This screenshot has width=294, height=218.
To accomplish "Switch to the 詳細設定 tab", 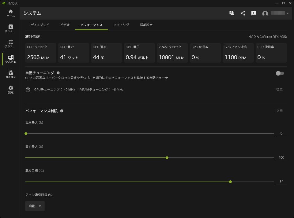I will click(146, 25).
